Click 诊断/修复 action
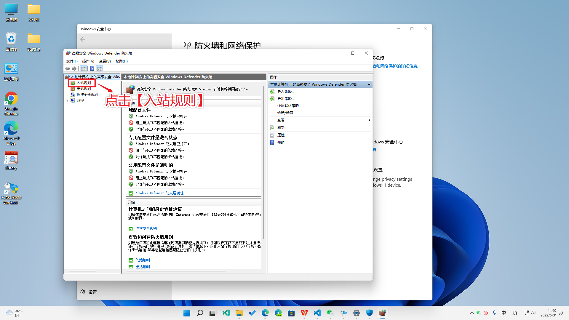 [285, 113]
